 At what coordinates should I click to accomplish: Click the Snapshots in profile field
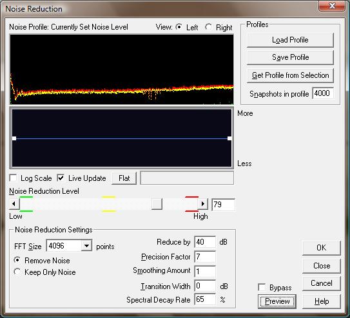(323, 93)
